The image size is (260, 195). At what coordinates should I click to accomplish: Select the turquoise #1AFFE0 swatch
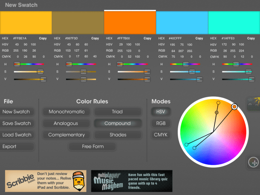tap(234, 23)
